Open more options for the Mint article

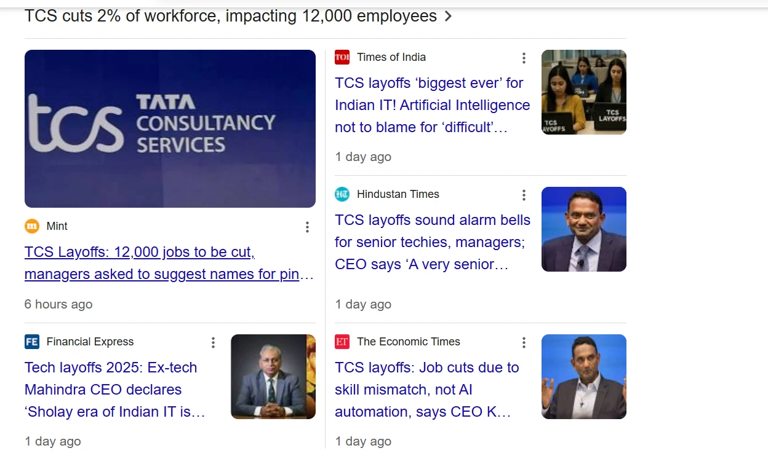307,227
